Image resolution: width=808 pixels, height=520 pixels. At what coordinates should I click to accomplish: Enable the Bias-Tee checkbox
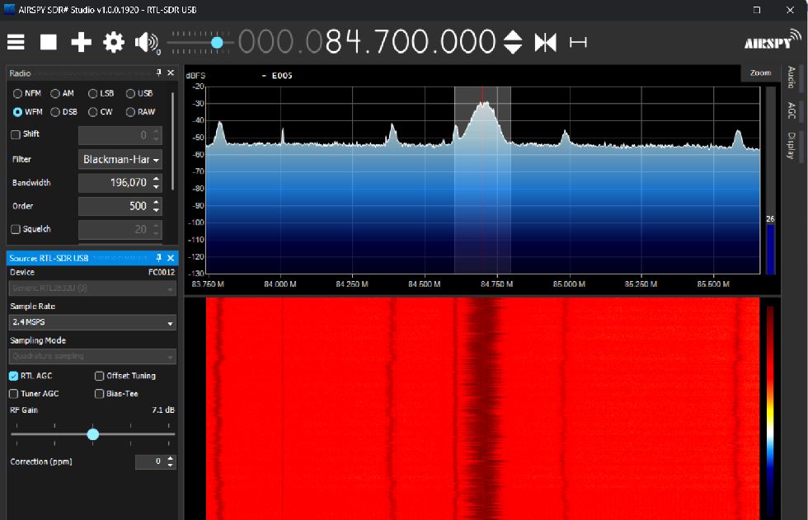(100, 394)
